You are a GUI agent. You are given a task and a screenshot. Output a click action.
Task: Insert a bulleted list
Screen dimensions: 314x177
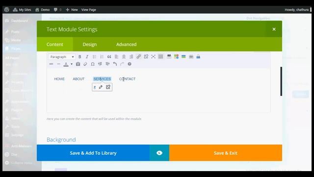pyautogui.click(x=94, y=57)
